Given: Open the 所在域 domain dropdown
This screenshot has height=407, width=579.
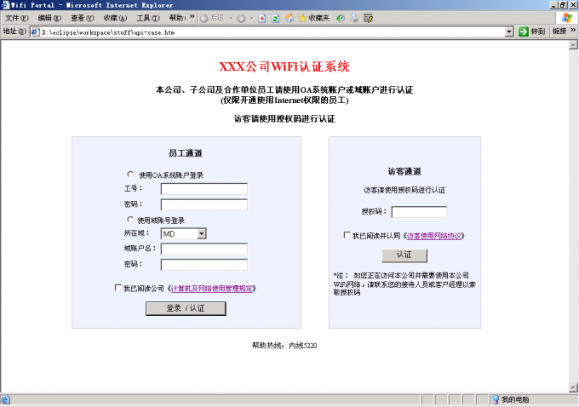Looking at the screenshot, I should (201, 233).
